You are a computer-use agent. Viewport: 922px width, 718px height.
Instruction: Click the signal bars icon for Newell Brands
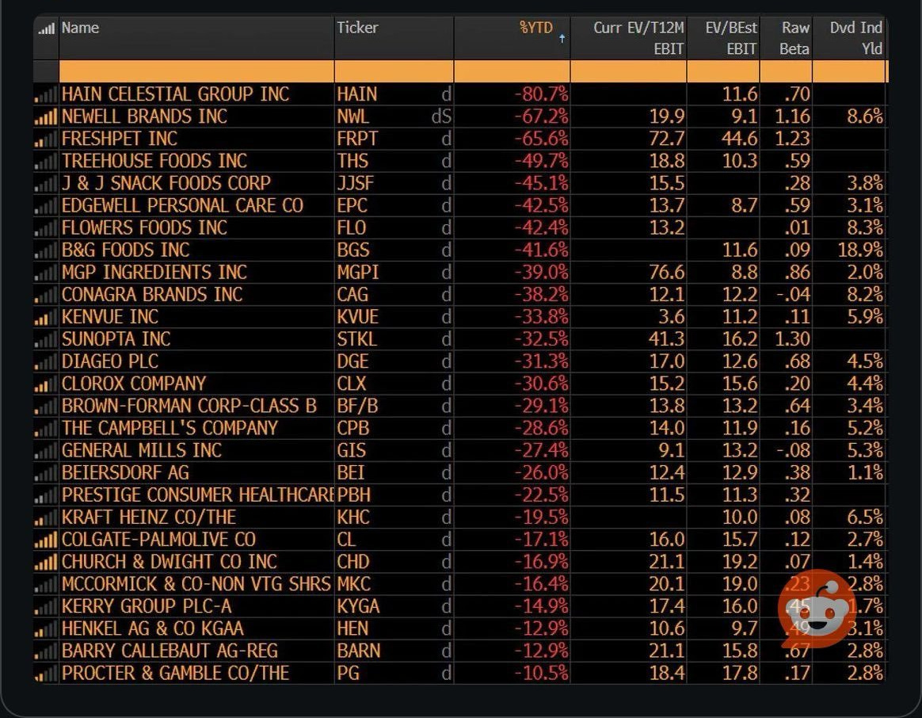(46, 116)
